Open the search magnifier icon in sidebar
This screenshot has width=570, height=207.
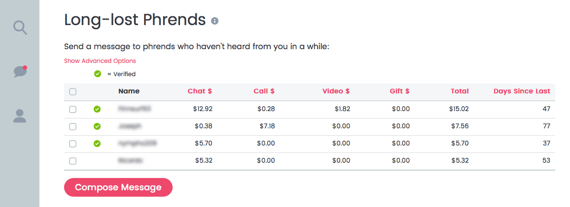pyautogui.click(x=20, y=28)
